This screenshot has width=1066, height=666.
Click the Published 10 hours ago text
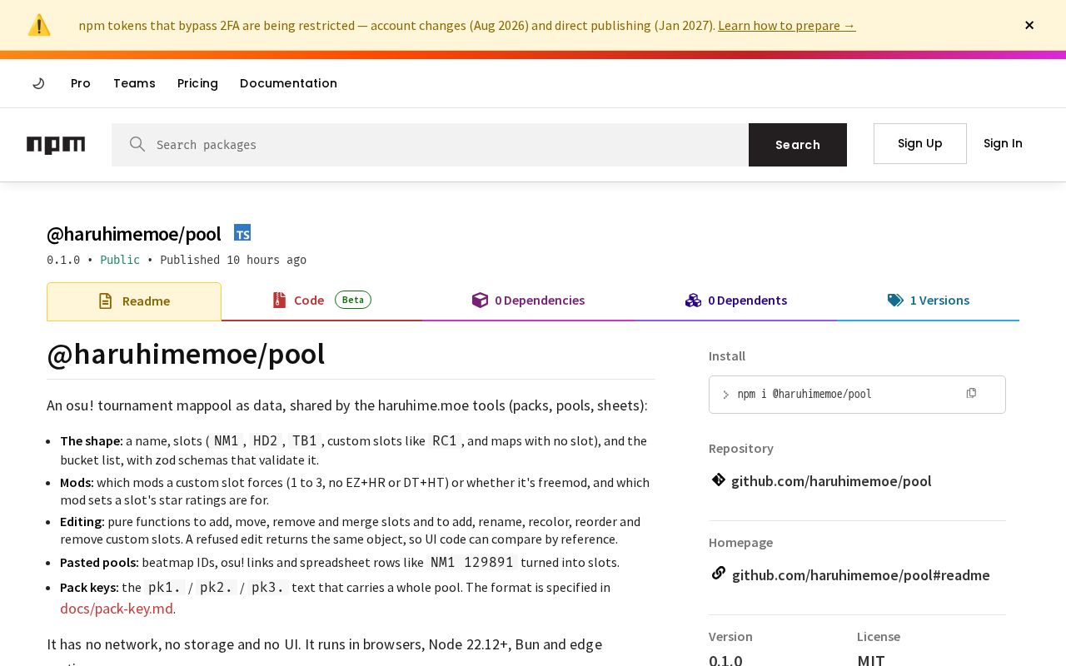pyautogui.click(x=233, y=260)
